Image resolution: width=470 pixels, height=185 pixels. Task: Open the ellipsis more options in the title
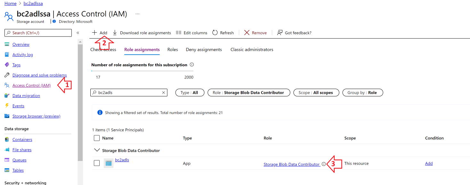click(137, 14)
